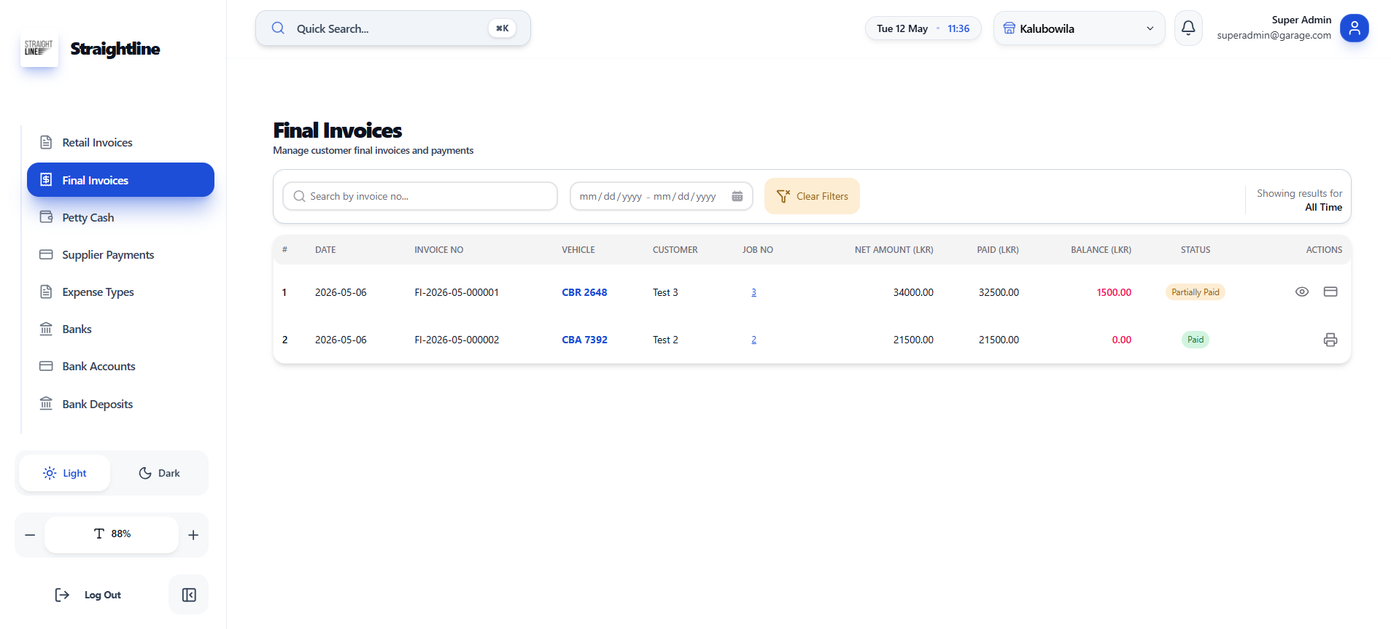Image resolution: width=1391 pixels, height=629 pixels.
Task: Collapse the sidebar with panel icon
Action: tap(189, 595)
